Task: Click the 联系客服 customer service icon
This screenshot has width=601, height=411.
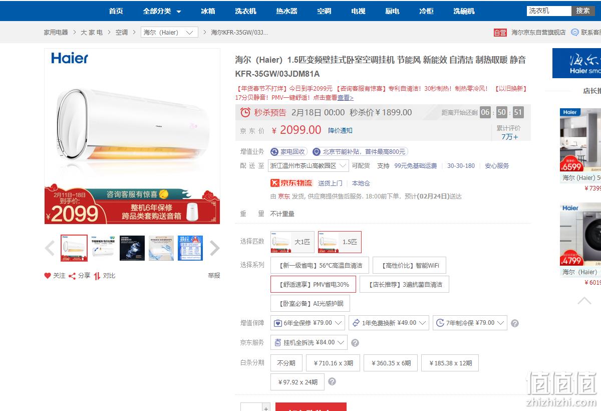Action: 575,32
